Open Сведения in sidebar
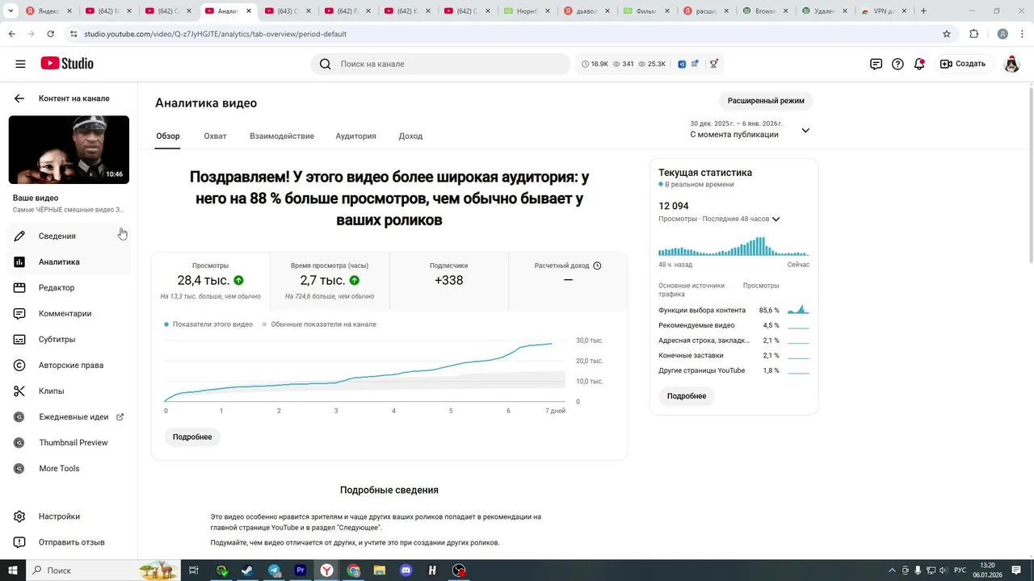Viewport: 1034px width, 581px height. coord(69,236)
